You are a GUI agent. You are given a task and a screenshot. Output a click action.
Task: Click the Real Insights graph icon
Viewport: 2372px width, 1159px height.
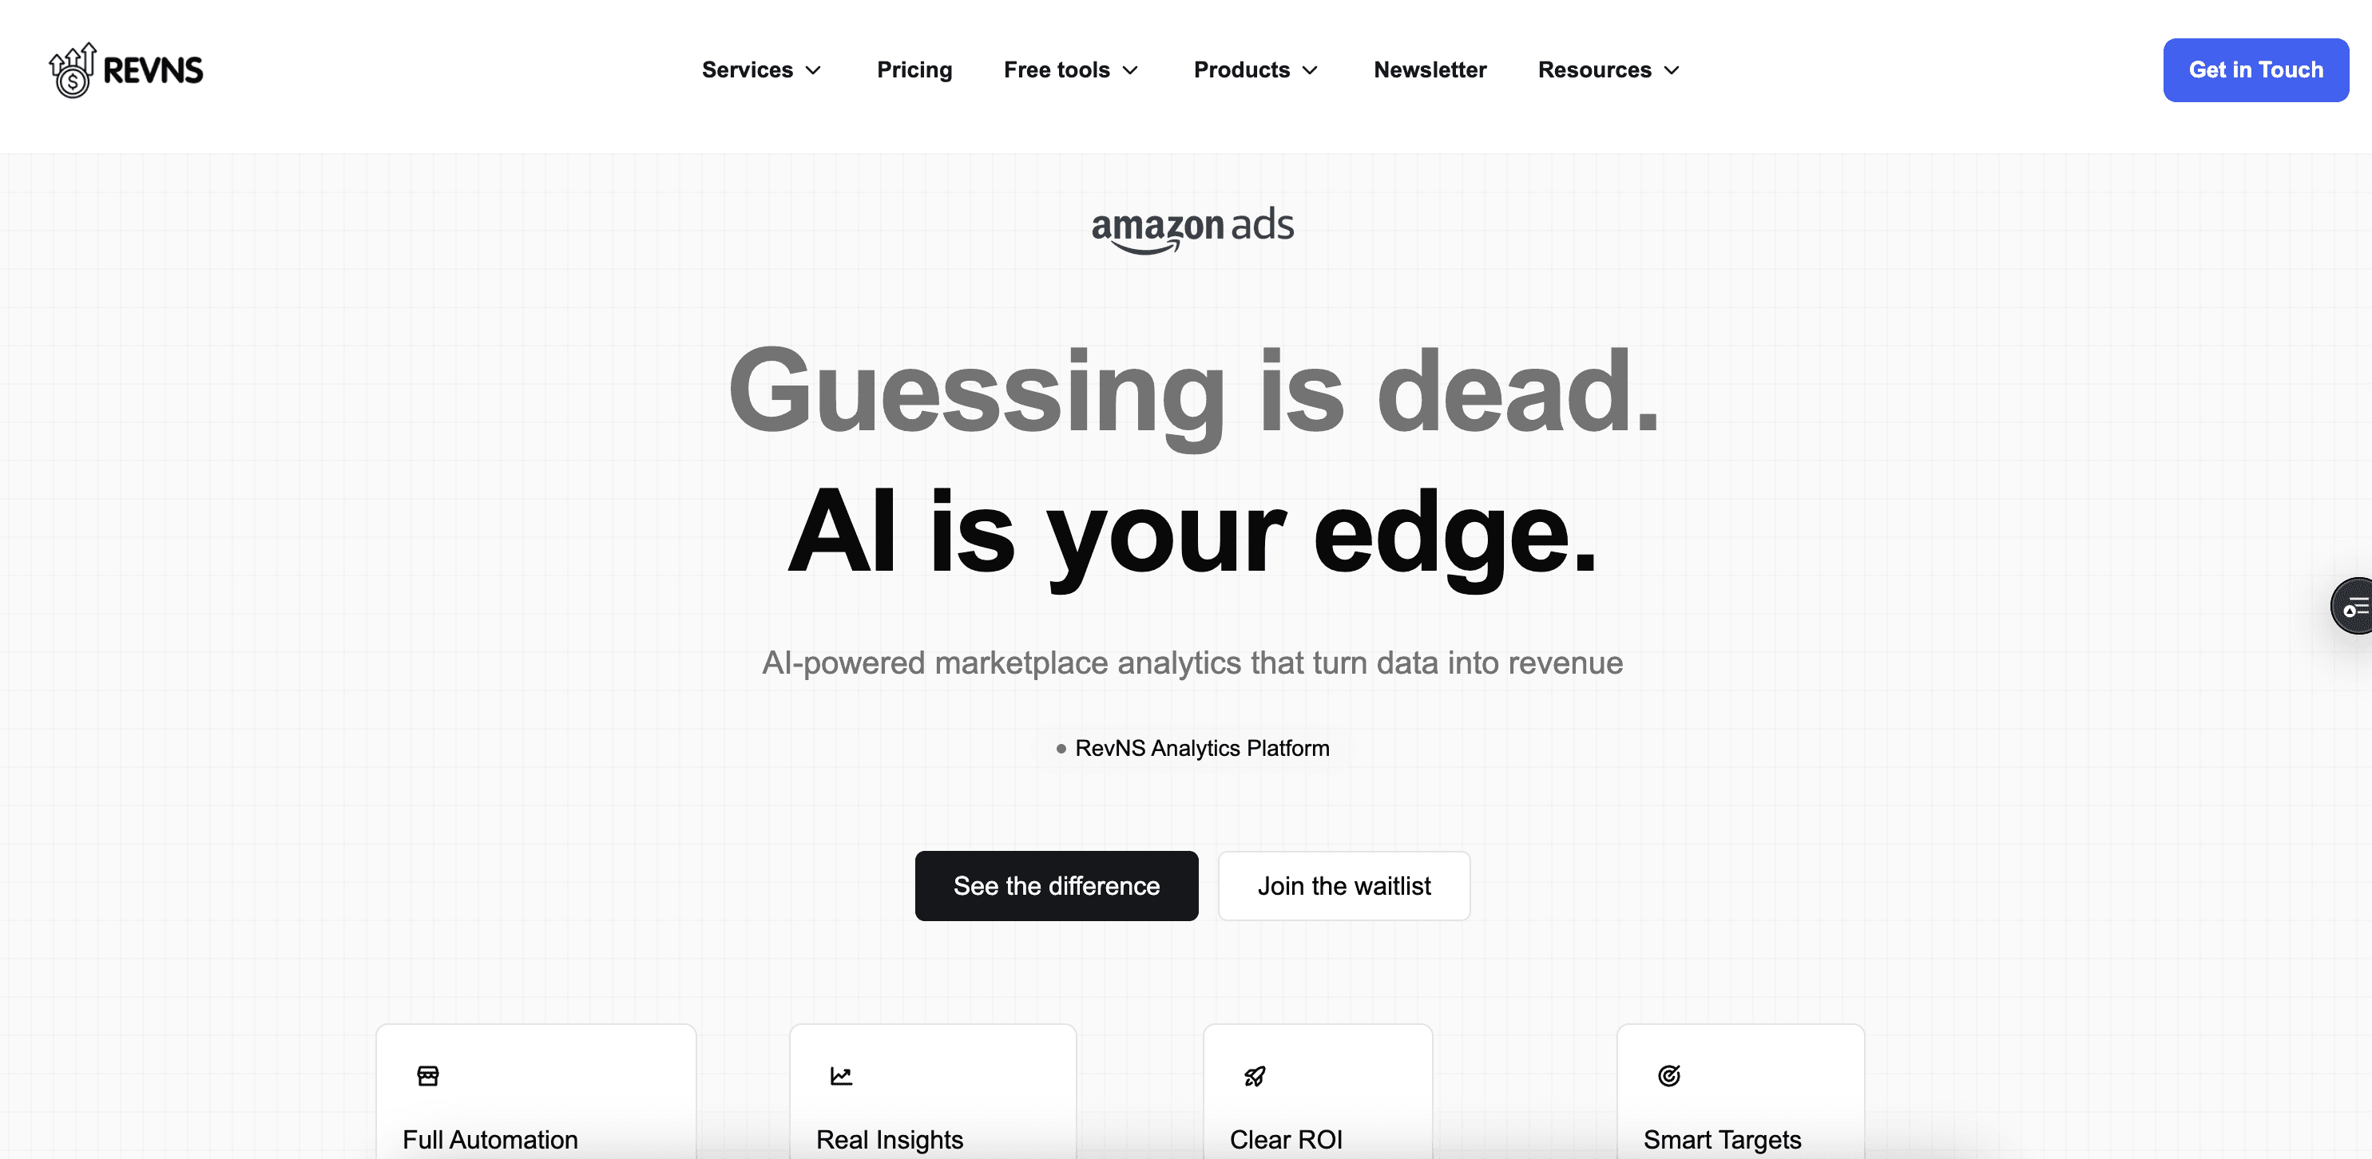click(x=841, y=1074)
